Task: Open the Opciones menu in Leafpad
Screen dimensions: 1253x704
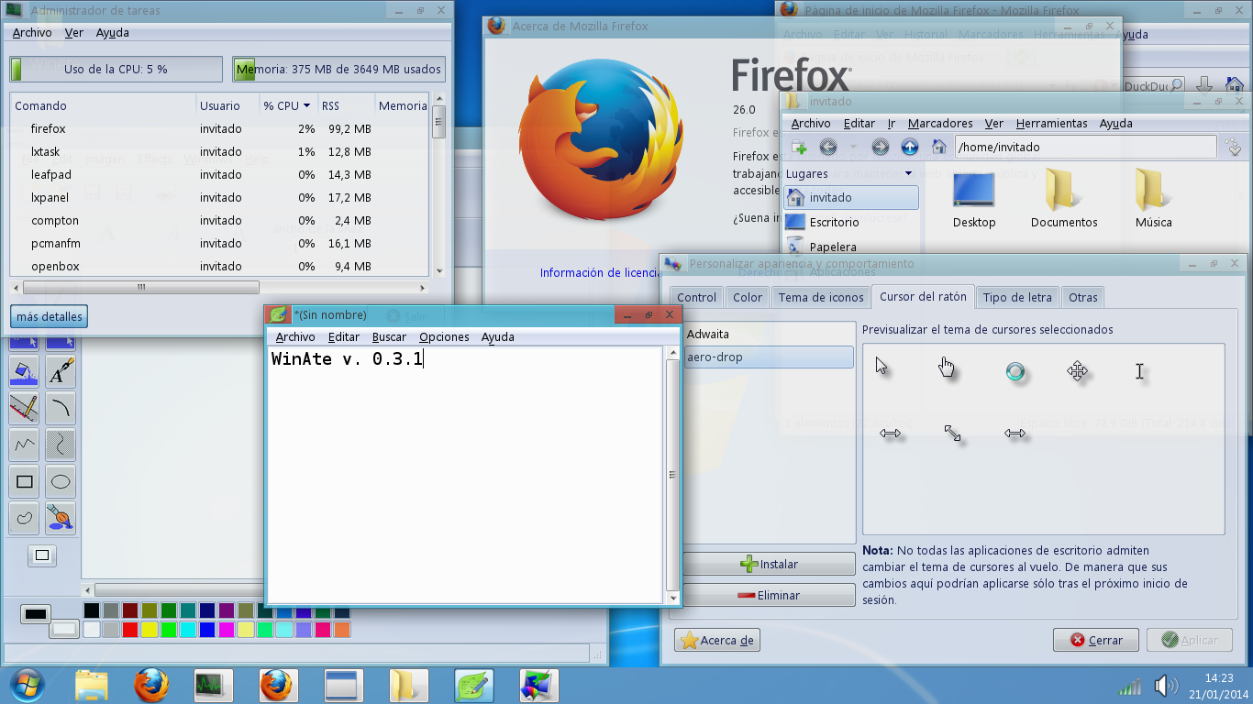Action: pos(444,336)
